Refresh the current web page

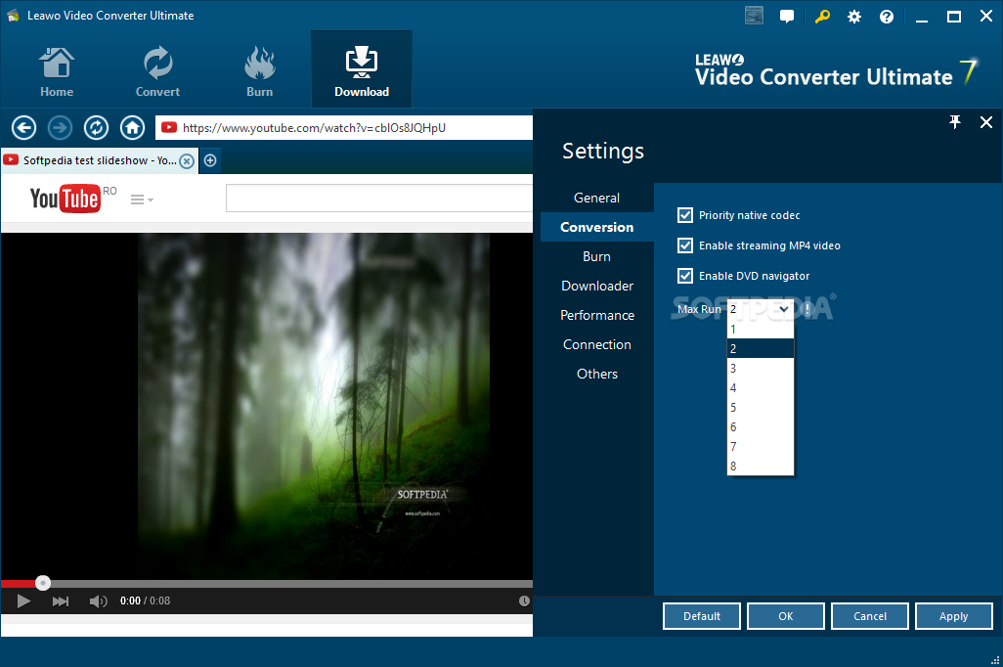point(96,127)
